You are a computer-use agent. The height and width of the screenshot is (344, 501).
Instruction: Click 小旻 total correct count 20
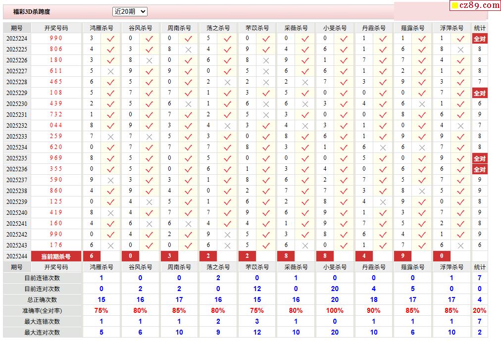coord(335,299)
